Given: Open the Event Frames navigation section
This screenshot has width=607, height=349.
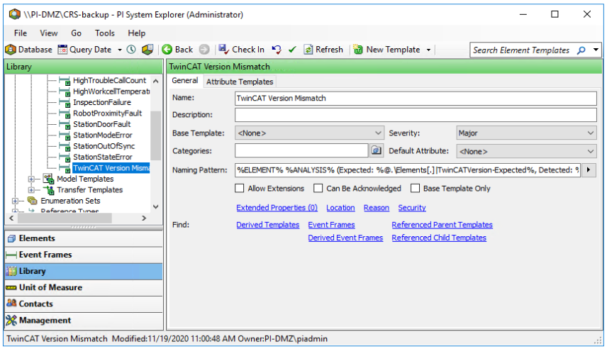Looking at the screenshot, I should 84,255.
